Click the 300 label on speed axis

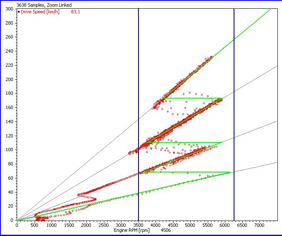(x=10, y=9)
